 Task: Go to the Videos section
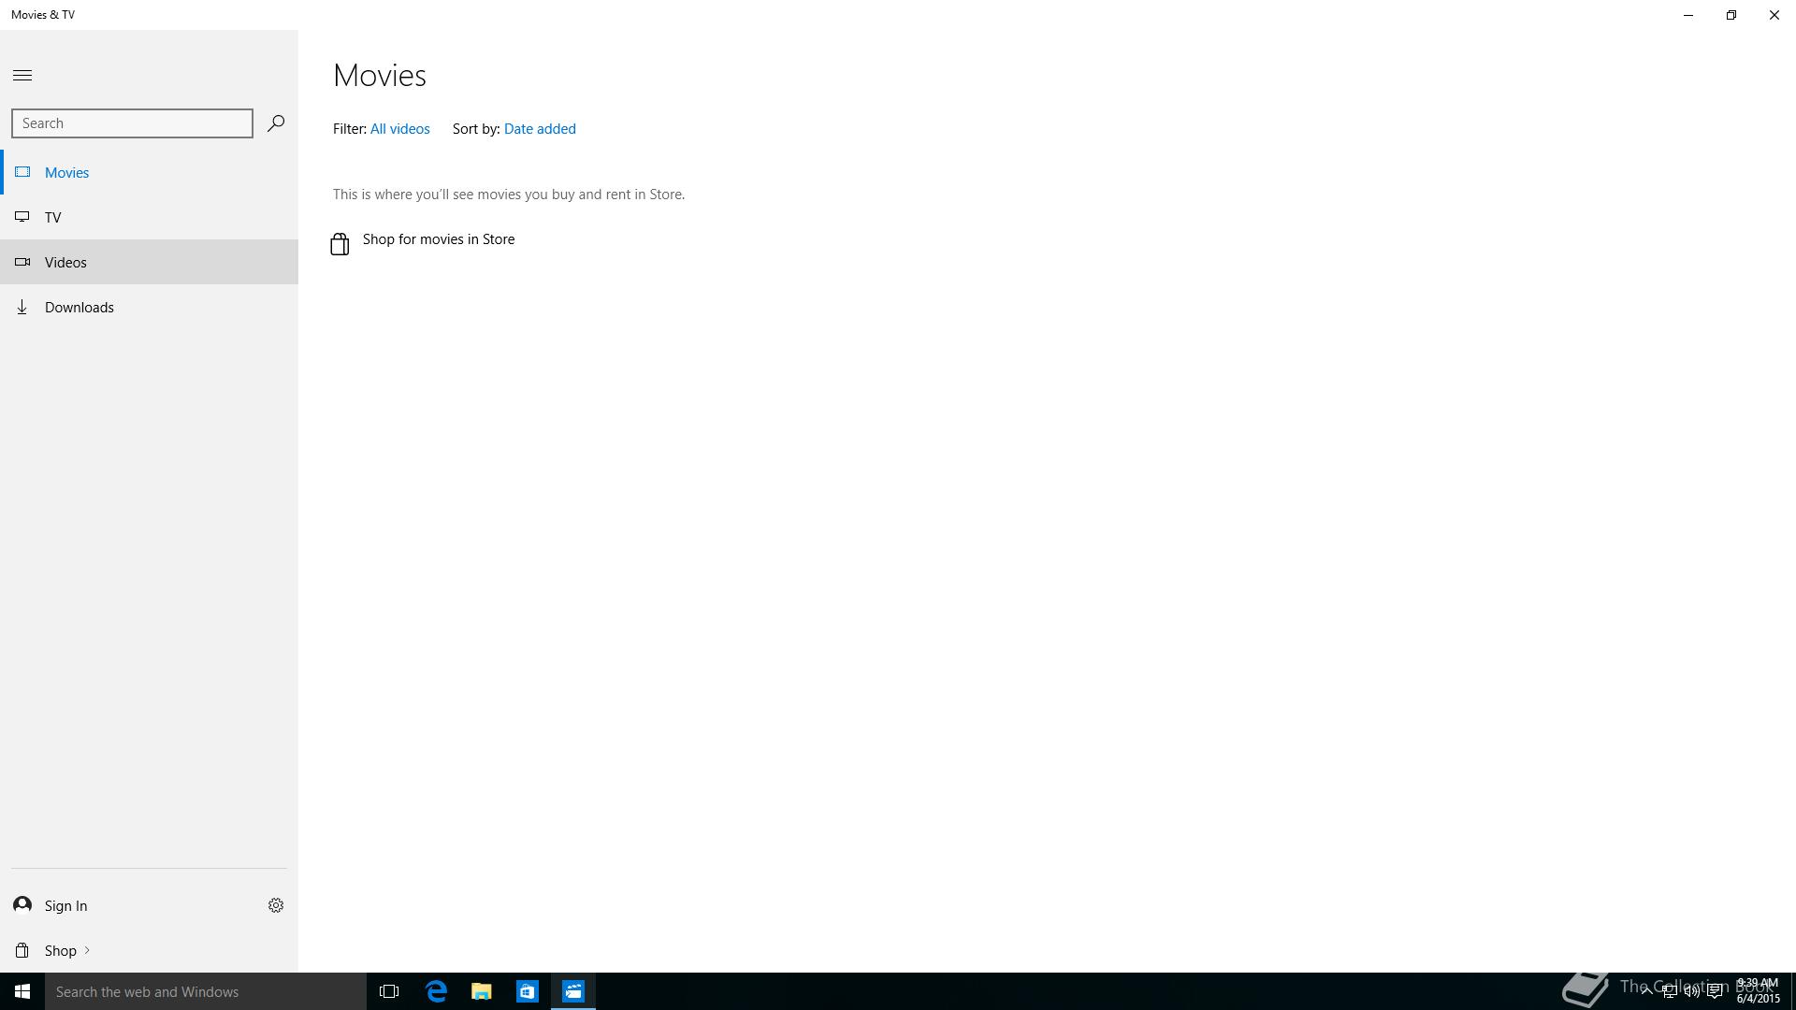[150, 262]
